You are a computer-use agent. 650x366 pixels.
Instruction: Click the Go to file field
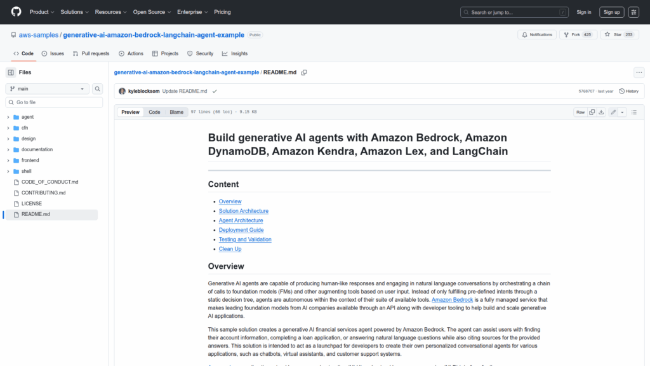[55, 102]
